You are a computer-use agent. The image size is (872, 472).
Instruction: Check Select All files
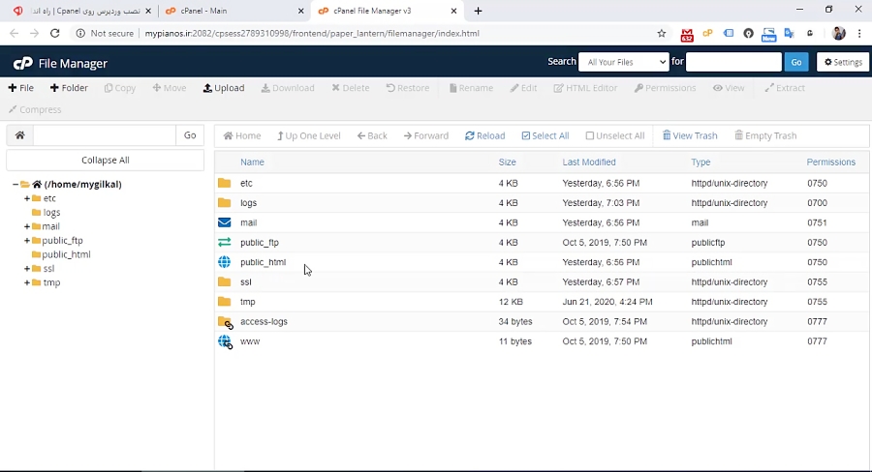click(545, 136)
